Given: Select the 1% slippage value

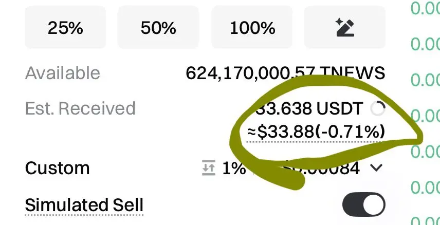Looking at the screenshot, I should click(234, 168).
